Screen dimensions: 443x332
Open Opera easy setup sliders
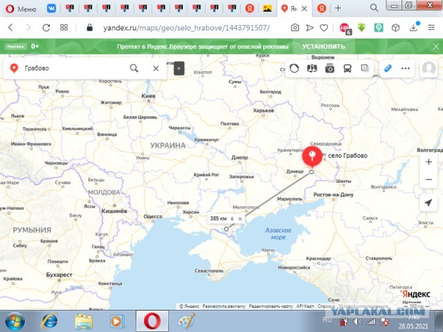431,28
